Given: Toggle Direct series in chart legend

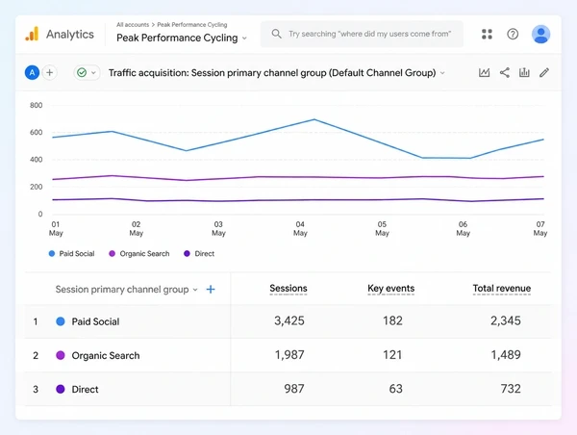Looking at the screenshot, I should point(199,254).
